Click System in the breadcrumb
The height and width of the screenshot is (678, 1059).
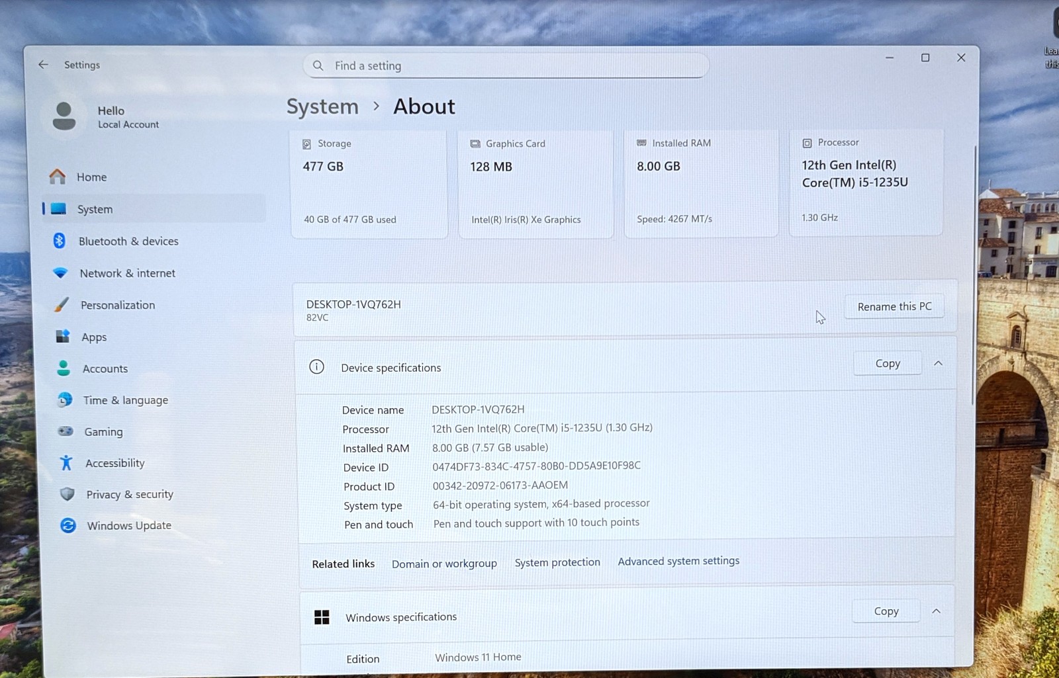pos(322,106)
